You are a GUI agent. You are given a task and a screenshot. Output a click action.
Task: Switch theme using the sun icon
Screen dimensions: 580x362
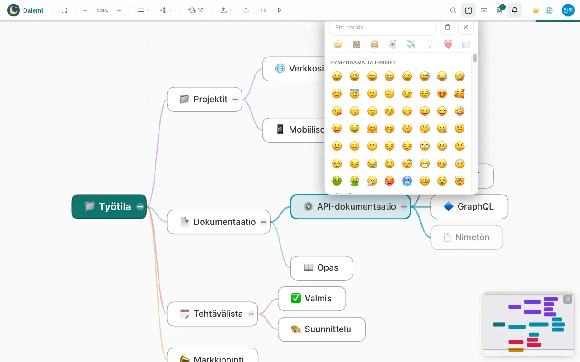tap(536, 10)
